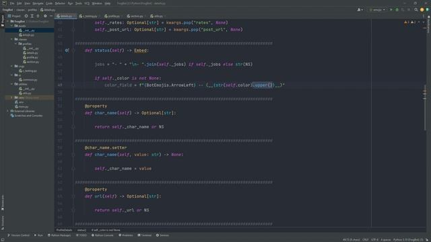Open the Edit menu
The width and height of the screenshot is (431, 242).
pos(19,3)
